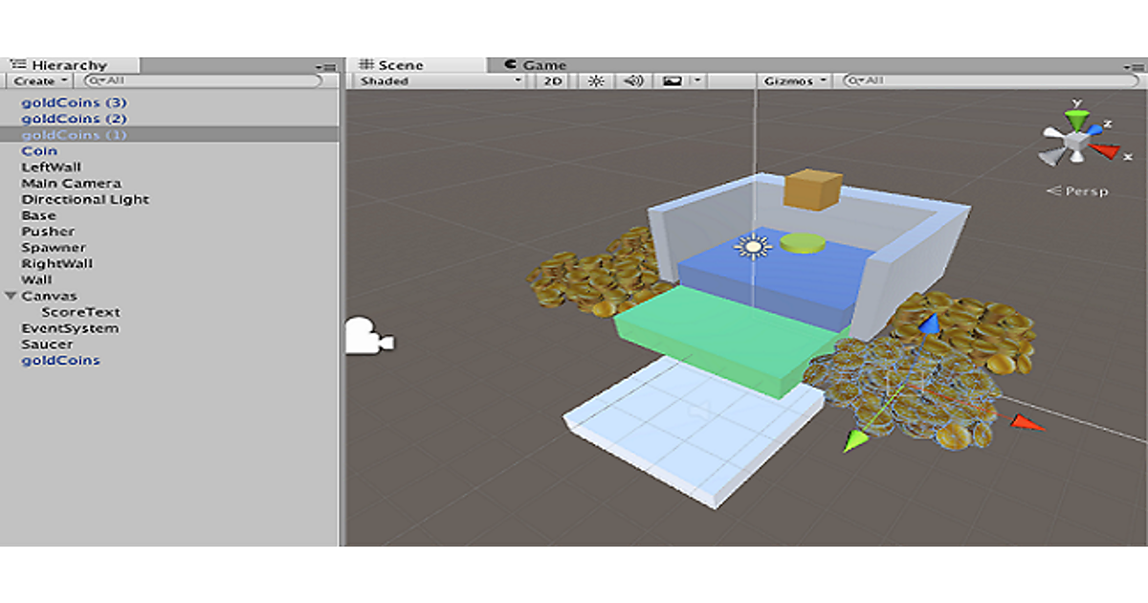Select the last goldCoins entry without a number
1148x603 pixels.
(60, 361)
